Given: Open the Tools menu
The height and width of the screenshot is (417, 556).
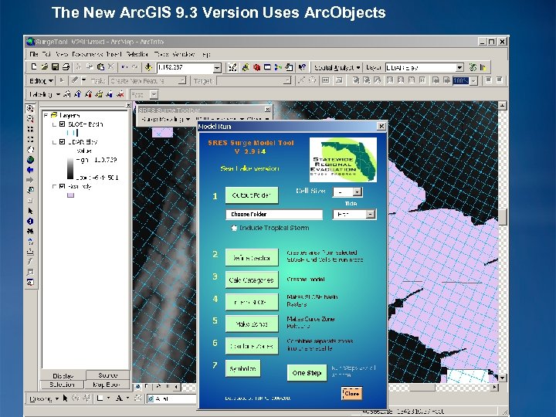Looking at the screenshot, I should (161, 54).
